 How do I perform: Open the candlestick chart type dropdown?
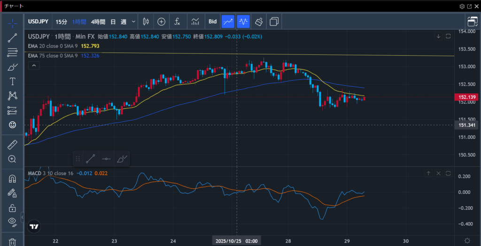coord(146,22)
